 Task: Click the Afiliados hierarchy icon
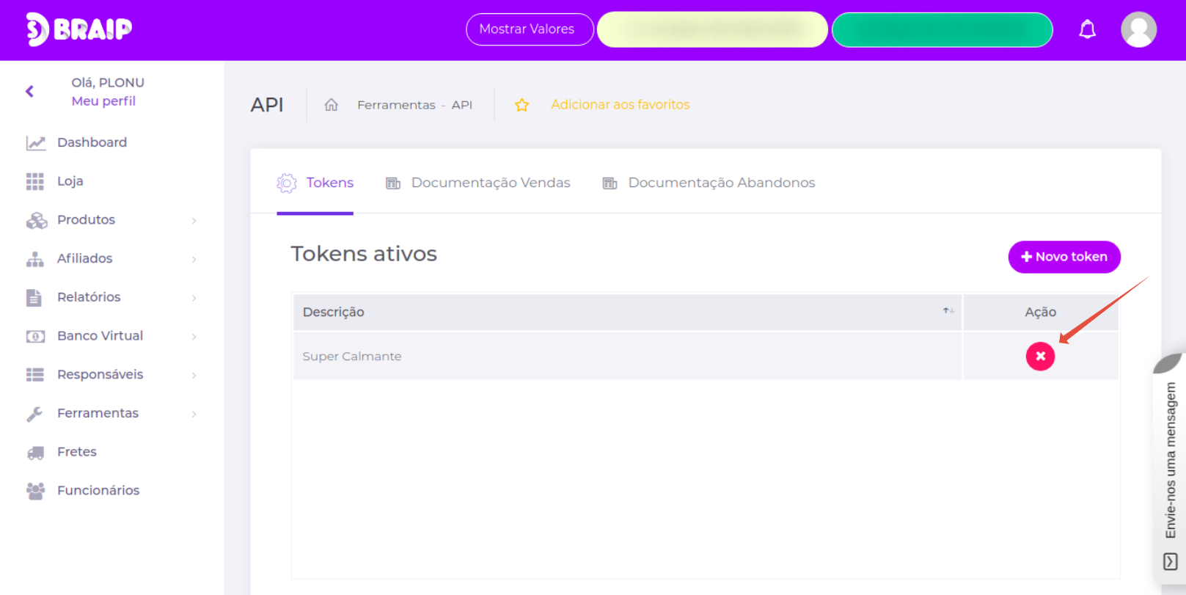35,259
